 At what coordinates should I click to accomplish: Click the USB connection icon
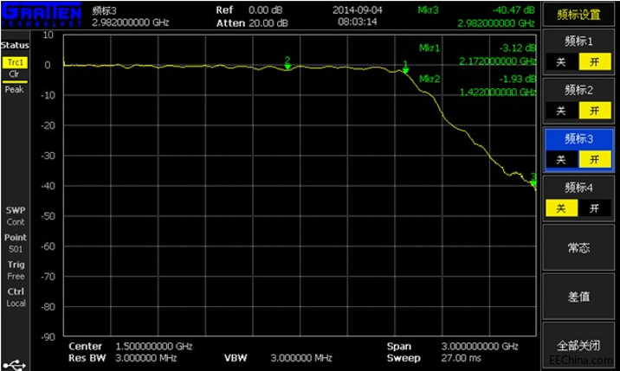coord(14,364)
